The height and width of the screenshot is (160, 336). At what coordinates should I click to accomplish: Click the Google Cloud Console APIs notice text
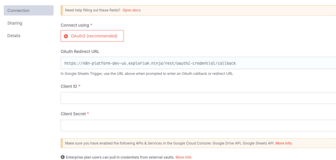pos(170,143)
